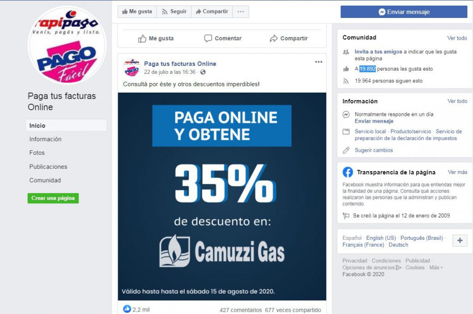Click the Sugerir cambios pencil icon
473x314 pixels.
click(x=346, y=150)
